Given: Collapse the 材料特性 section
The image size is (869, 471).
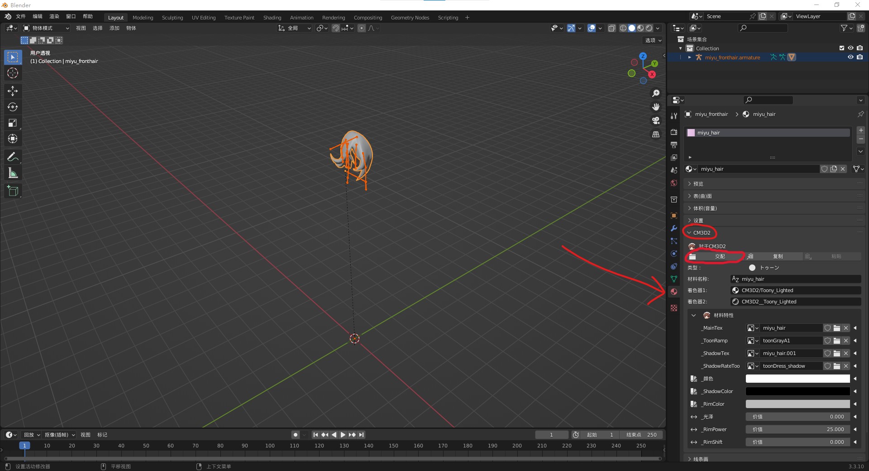Looking at the screenshot, I should pos(694,315).
